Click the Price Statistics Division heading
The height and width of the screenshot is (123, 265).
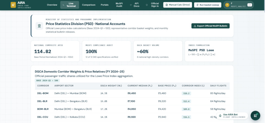[x=85, y=24]
